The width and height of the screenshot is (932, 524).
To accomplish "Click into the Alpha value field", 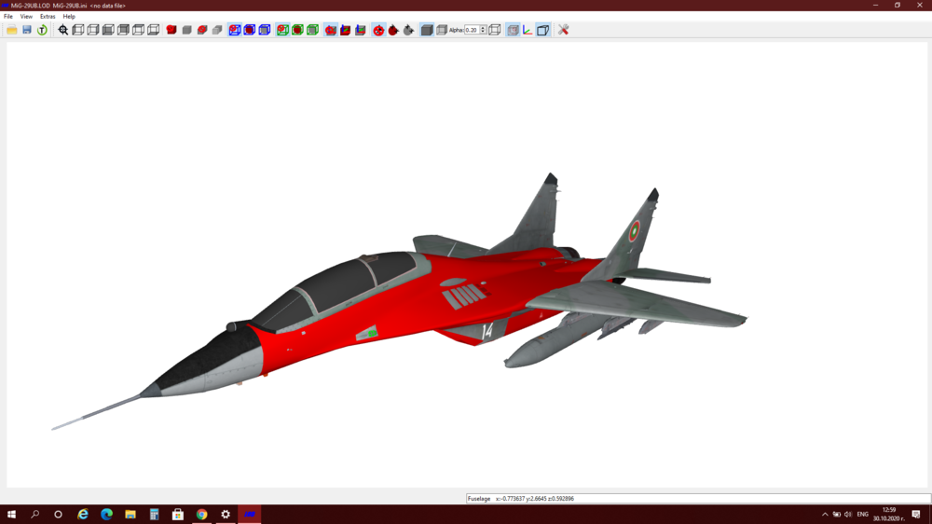I will pos(472,30).
